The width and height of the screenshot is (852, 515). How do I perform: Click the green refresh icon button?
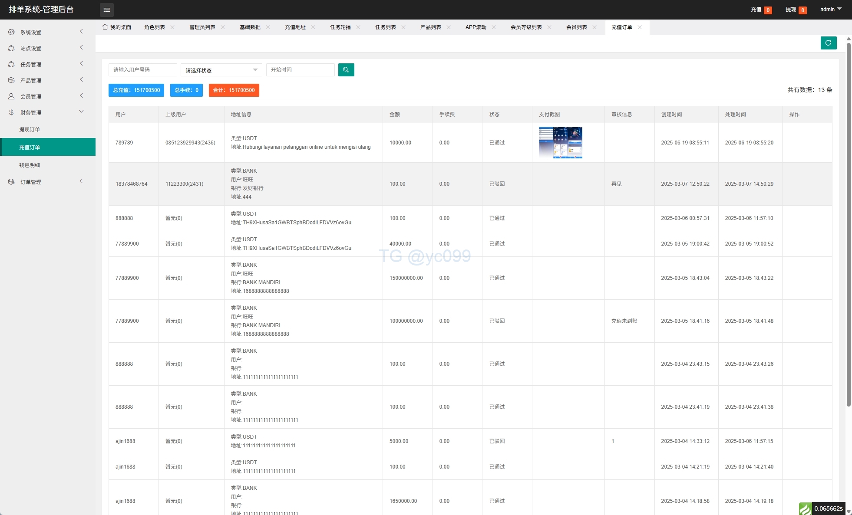coord(828,43)
